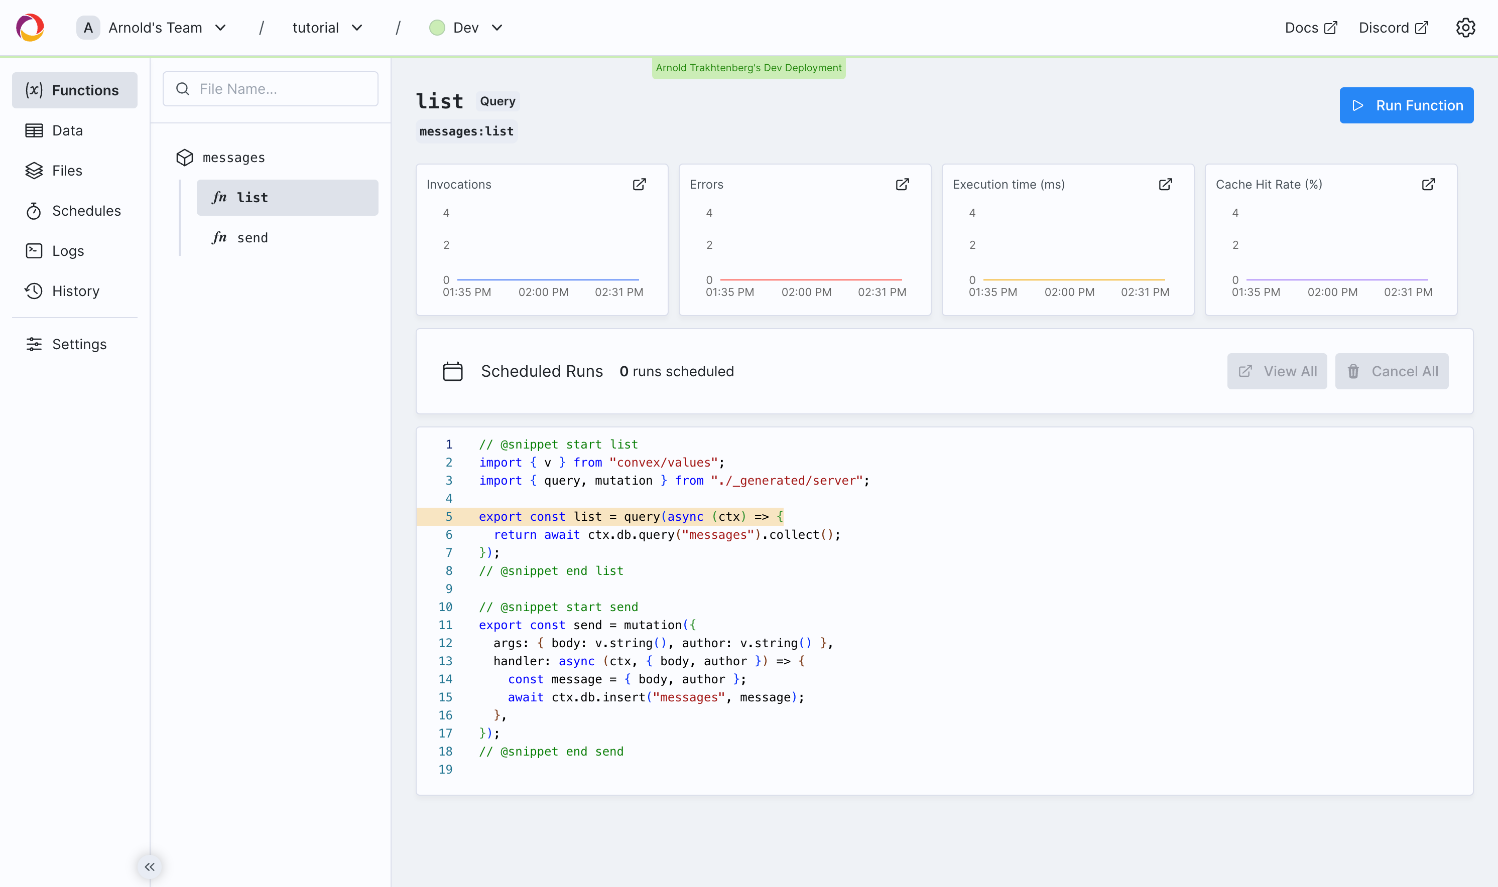
Task: Open settings gear in top bar
Action: [x=1465, y=28]
